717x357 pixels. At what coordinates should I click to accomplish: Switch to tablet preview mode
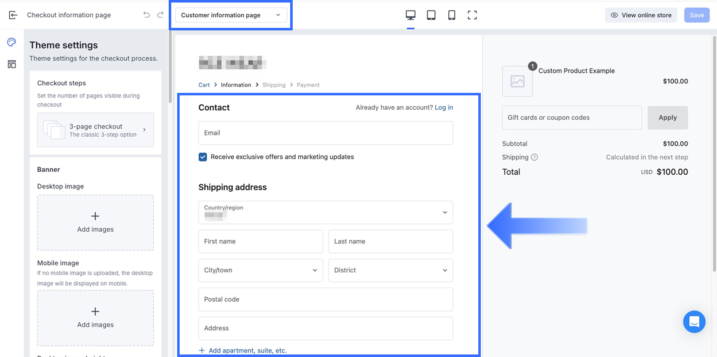[x=431, y=15]
